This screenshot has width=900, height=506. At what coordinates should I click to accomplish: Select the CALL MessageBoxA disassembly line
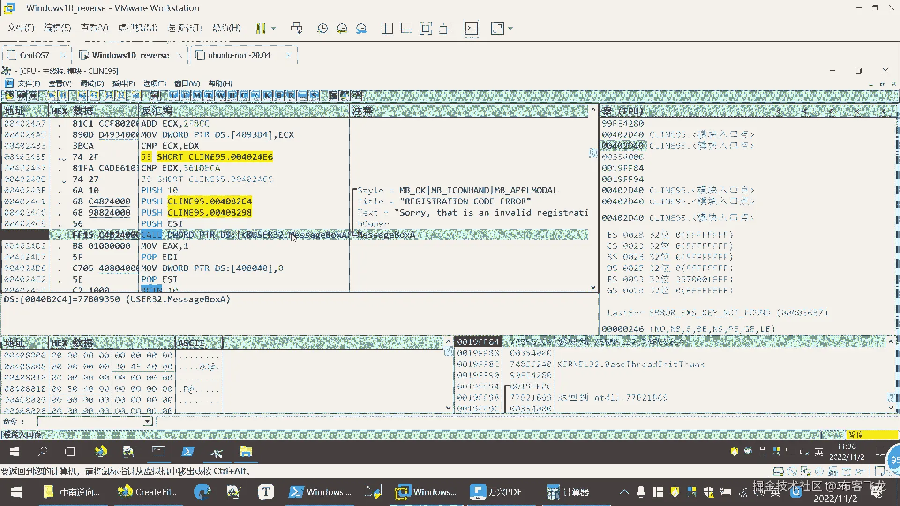(244, 235)
